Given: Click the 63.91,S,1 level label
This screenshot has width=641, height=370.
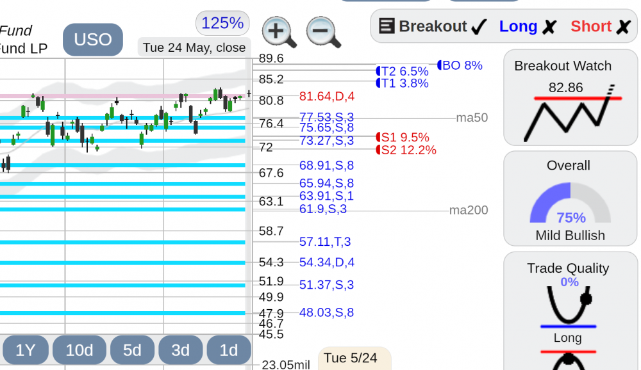Looking at the screenshot, I should (326, 196).
